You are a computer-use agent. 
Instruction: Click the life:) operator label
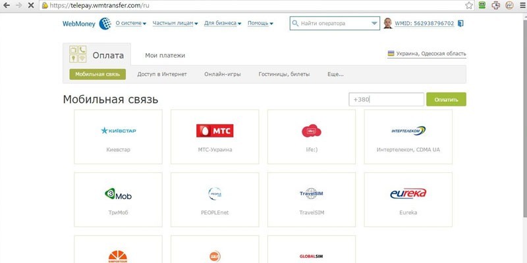(311, 150)
